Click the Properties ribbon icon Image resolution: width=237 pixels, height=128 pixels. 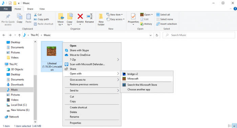pos(133,16)
